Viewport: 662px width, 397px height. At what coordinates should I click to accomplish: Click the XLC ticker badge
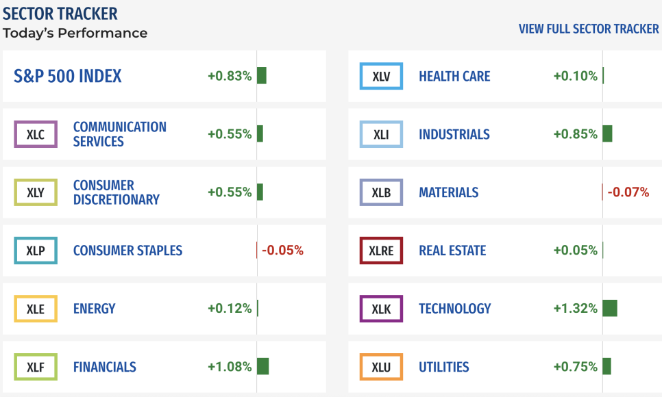pyautogui.click(x=36, y=134)
